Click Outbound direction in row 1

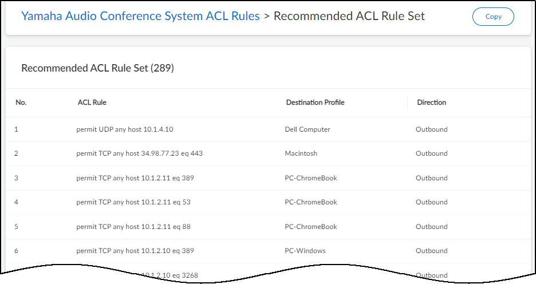tap(431, 129)
